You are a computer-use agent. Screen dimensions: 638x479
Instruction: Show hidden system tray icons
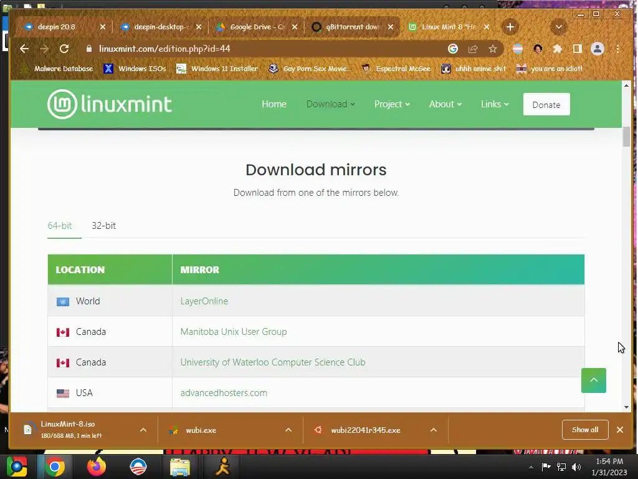(x=531, y=467)
